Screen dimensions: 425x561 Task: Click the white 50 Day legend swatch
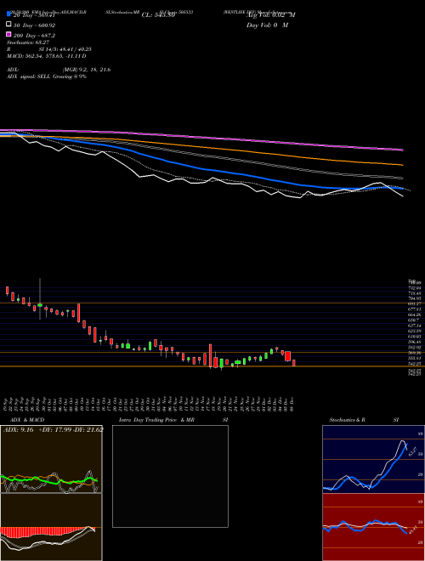tap(8, 25)
